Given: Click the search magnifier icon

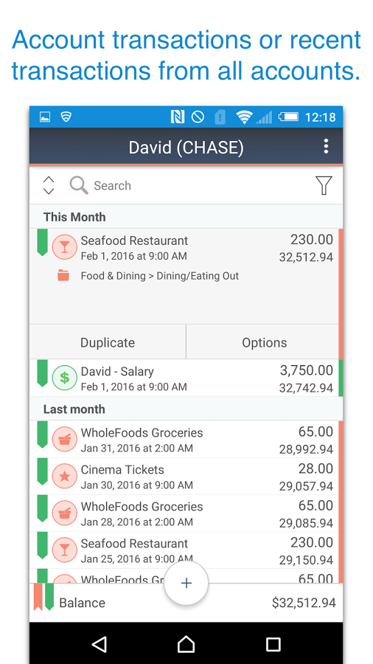Looking at the screenshot, I should coord(79,185).
